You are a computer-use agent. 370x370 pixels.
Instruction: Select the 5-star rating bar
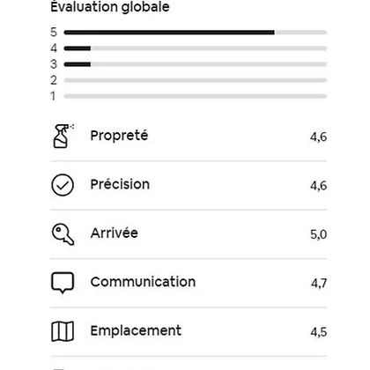[x=196, y=33]
